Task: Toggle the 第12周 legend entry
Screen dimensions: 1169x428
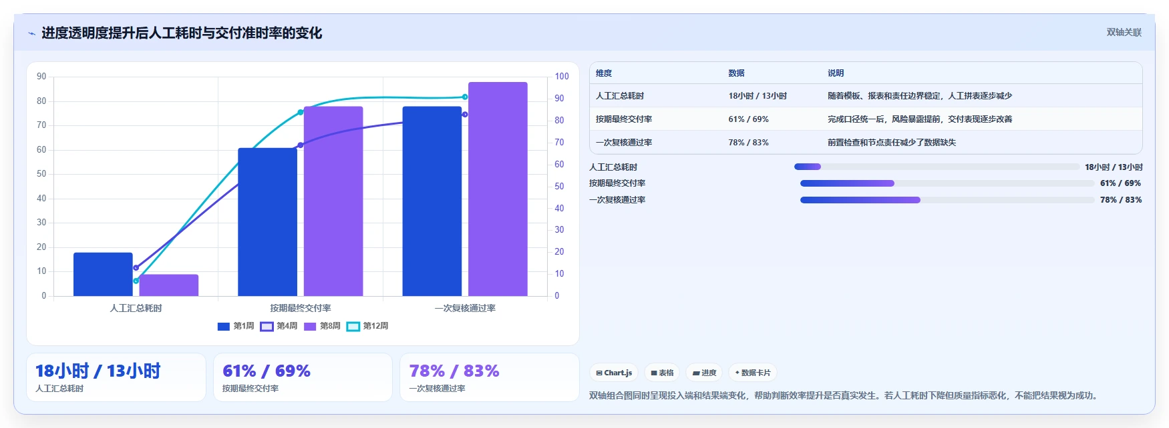Action: coord(367,326)
